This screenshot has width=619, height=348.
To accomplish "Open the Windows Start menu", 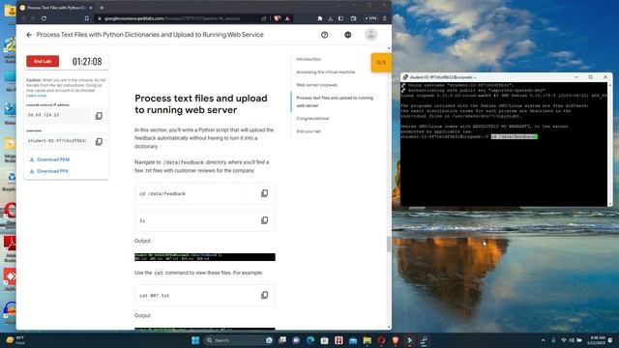I will (x=195, y=340).
